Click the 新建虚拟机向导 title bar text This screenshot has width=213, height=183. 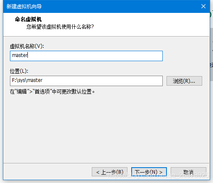click(x=24, y=6)
